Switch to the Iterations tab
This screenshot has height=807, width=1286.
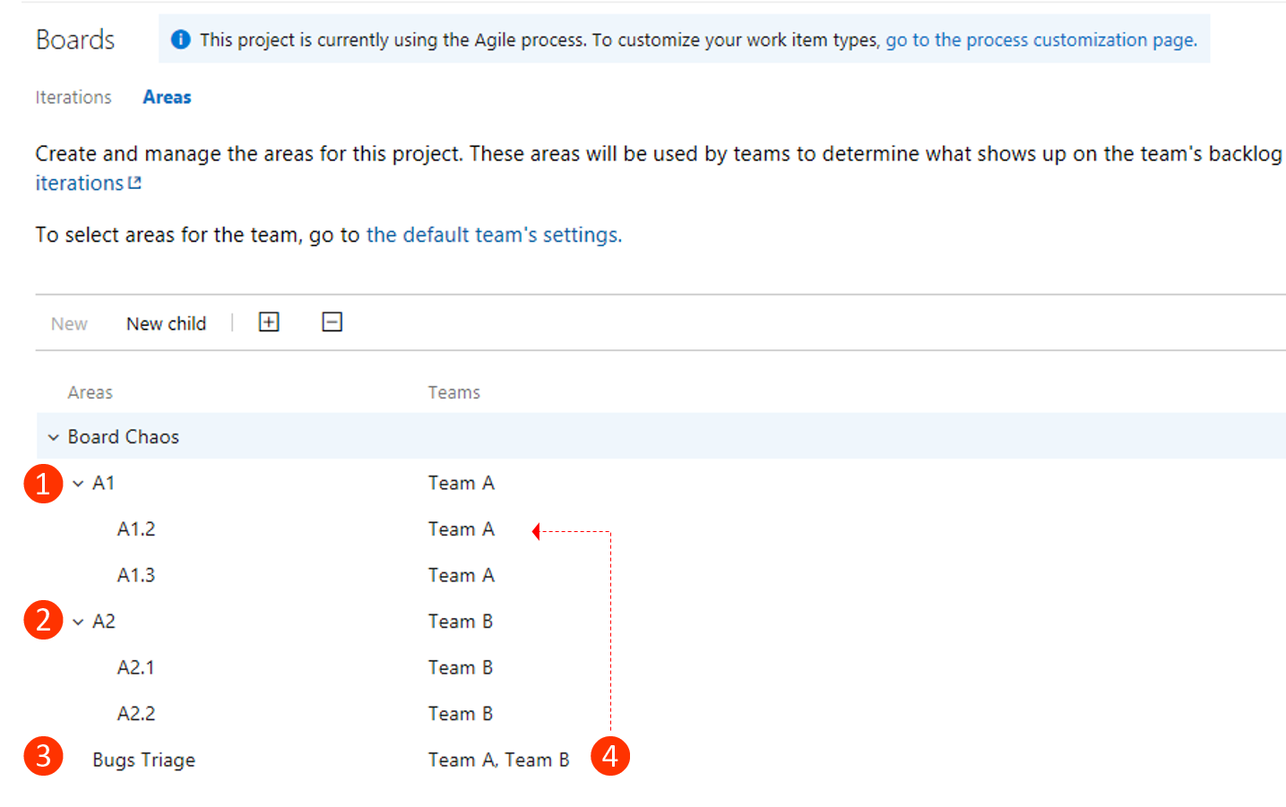pyautogui.click(x=73, y=97)
